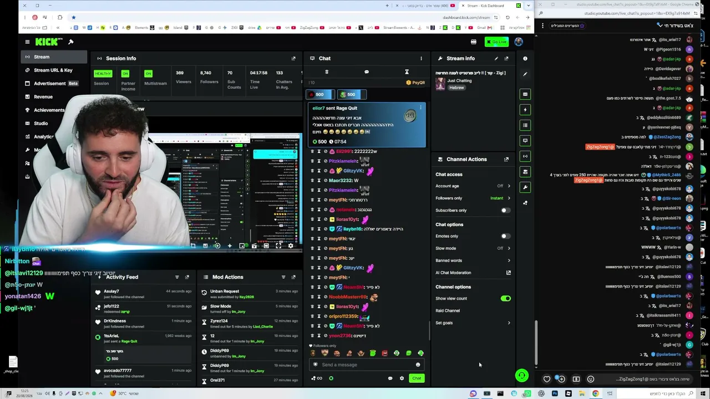Open the Activity Feed filter dropdown
This screenshot has width=710, height=399.
click(177, 277)
